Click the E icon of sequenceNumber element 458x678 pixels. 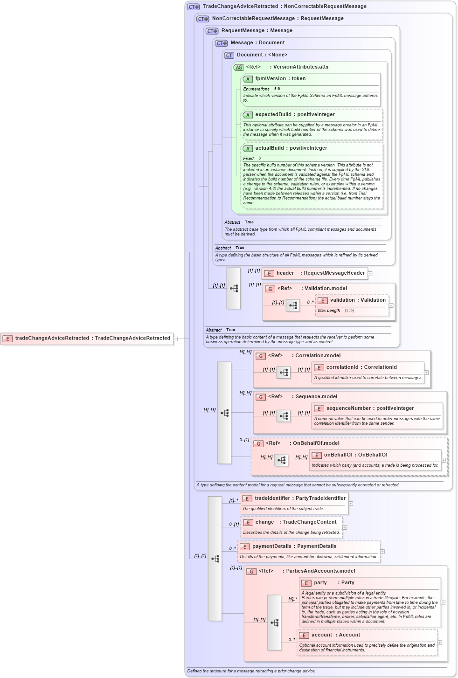pyautogui.click(x=319, y=409)
